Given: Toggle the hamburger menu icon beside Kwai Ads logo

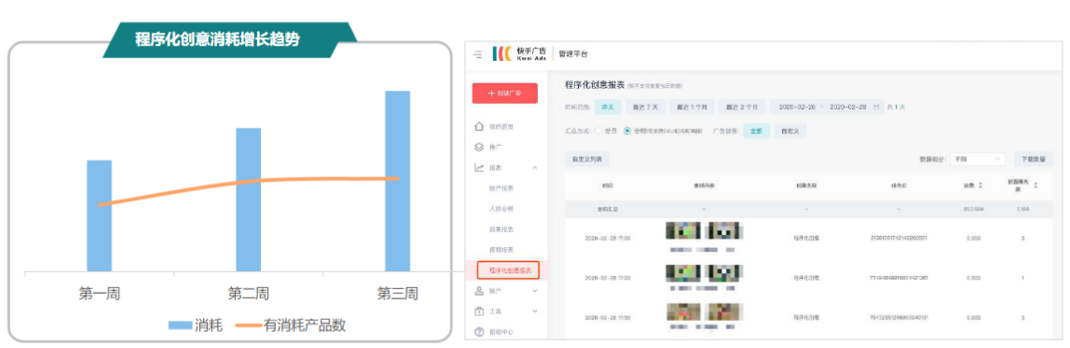Looking at the screenshot, I should [478, 54].
